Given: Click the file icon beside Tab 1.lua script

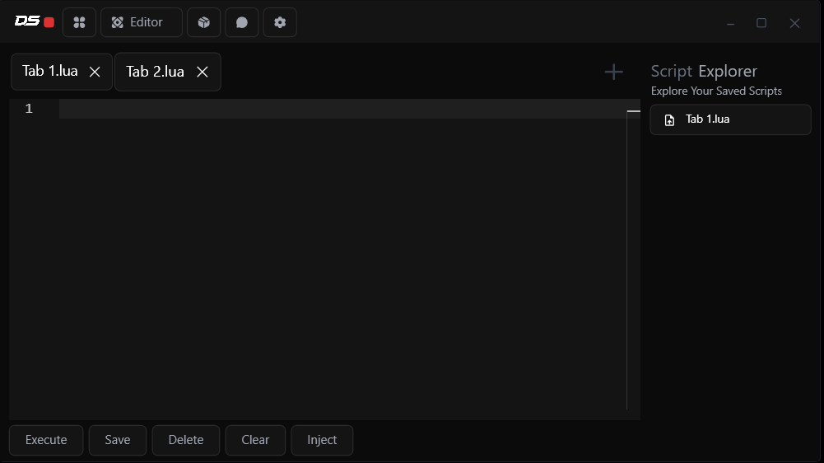Looking at the screenshot, I should click(x=669, y=120).
